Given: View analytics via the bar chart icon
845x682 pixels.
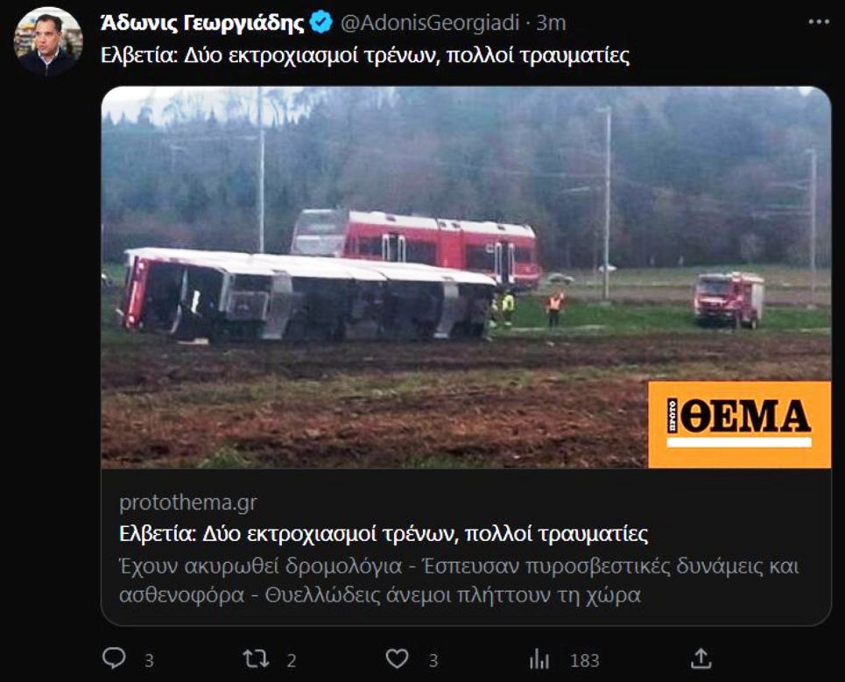Looking at the screenshot, I should 539,659.
